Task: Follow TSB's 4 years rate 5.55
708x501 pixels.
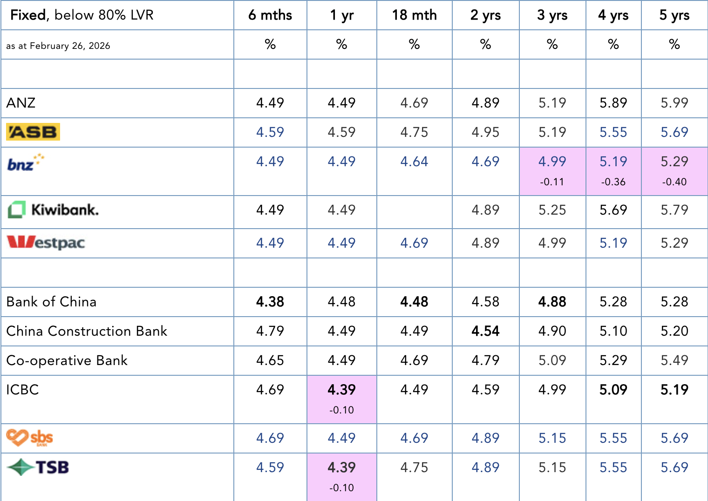Action: [x=613, y=467]
